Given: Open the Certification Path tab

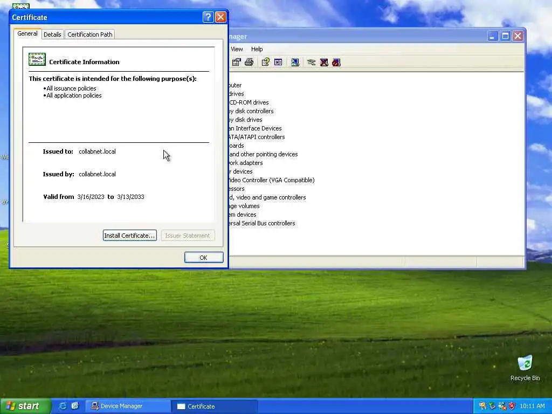Looking at the screenshot, I should point(90,34).
